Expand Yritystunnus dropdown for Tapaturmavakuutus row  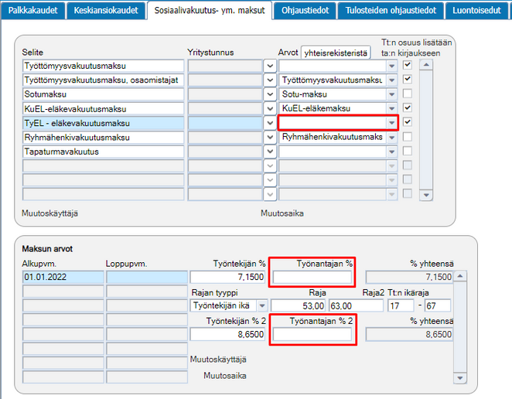[270, 152]
